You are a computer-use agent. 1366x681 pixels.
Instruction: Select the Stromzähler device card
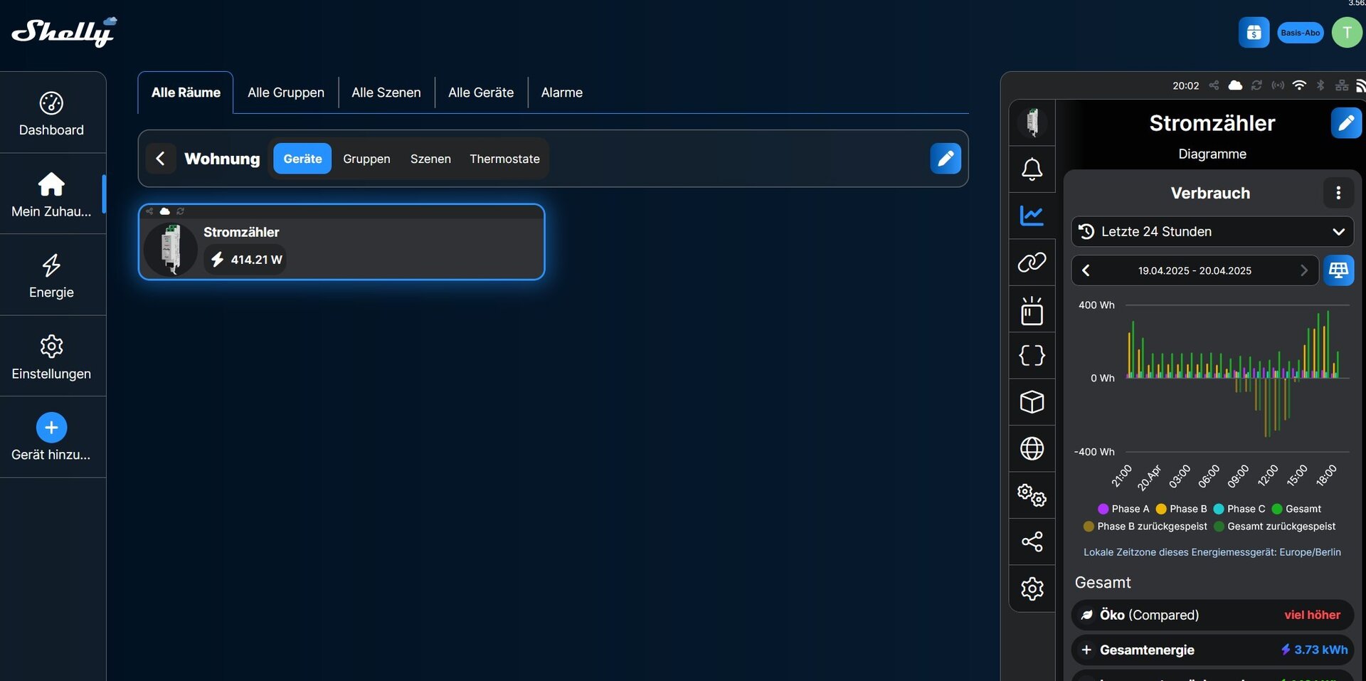coord(341,243)
